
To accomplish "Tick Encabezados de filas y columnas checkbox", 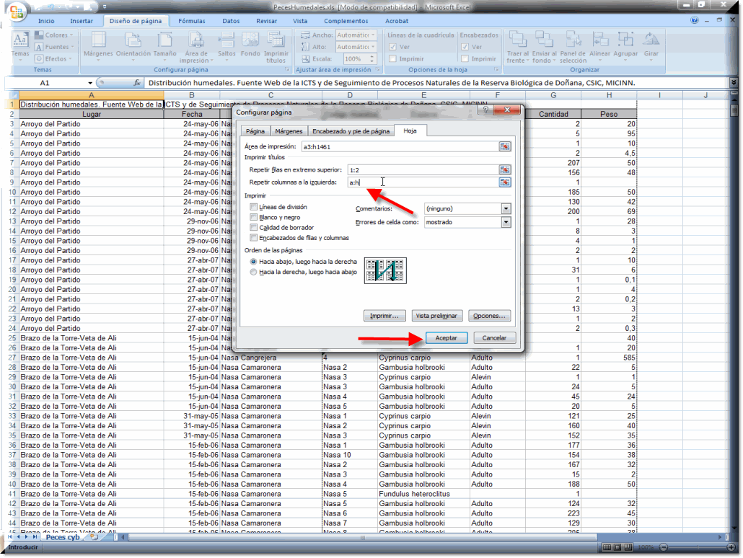I will click(x=253, y=238).
